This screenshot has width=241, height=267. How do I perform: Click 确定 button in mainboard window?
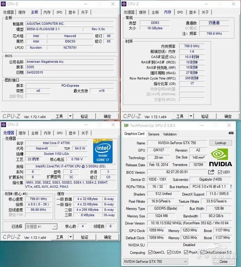pos(108,116)
